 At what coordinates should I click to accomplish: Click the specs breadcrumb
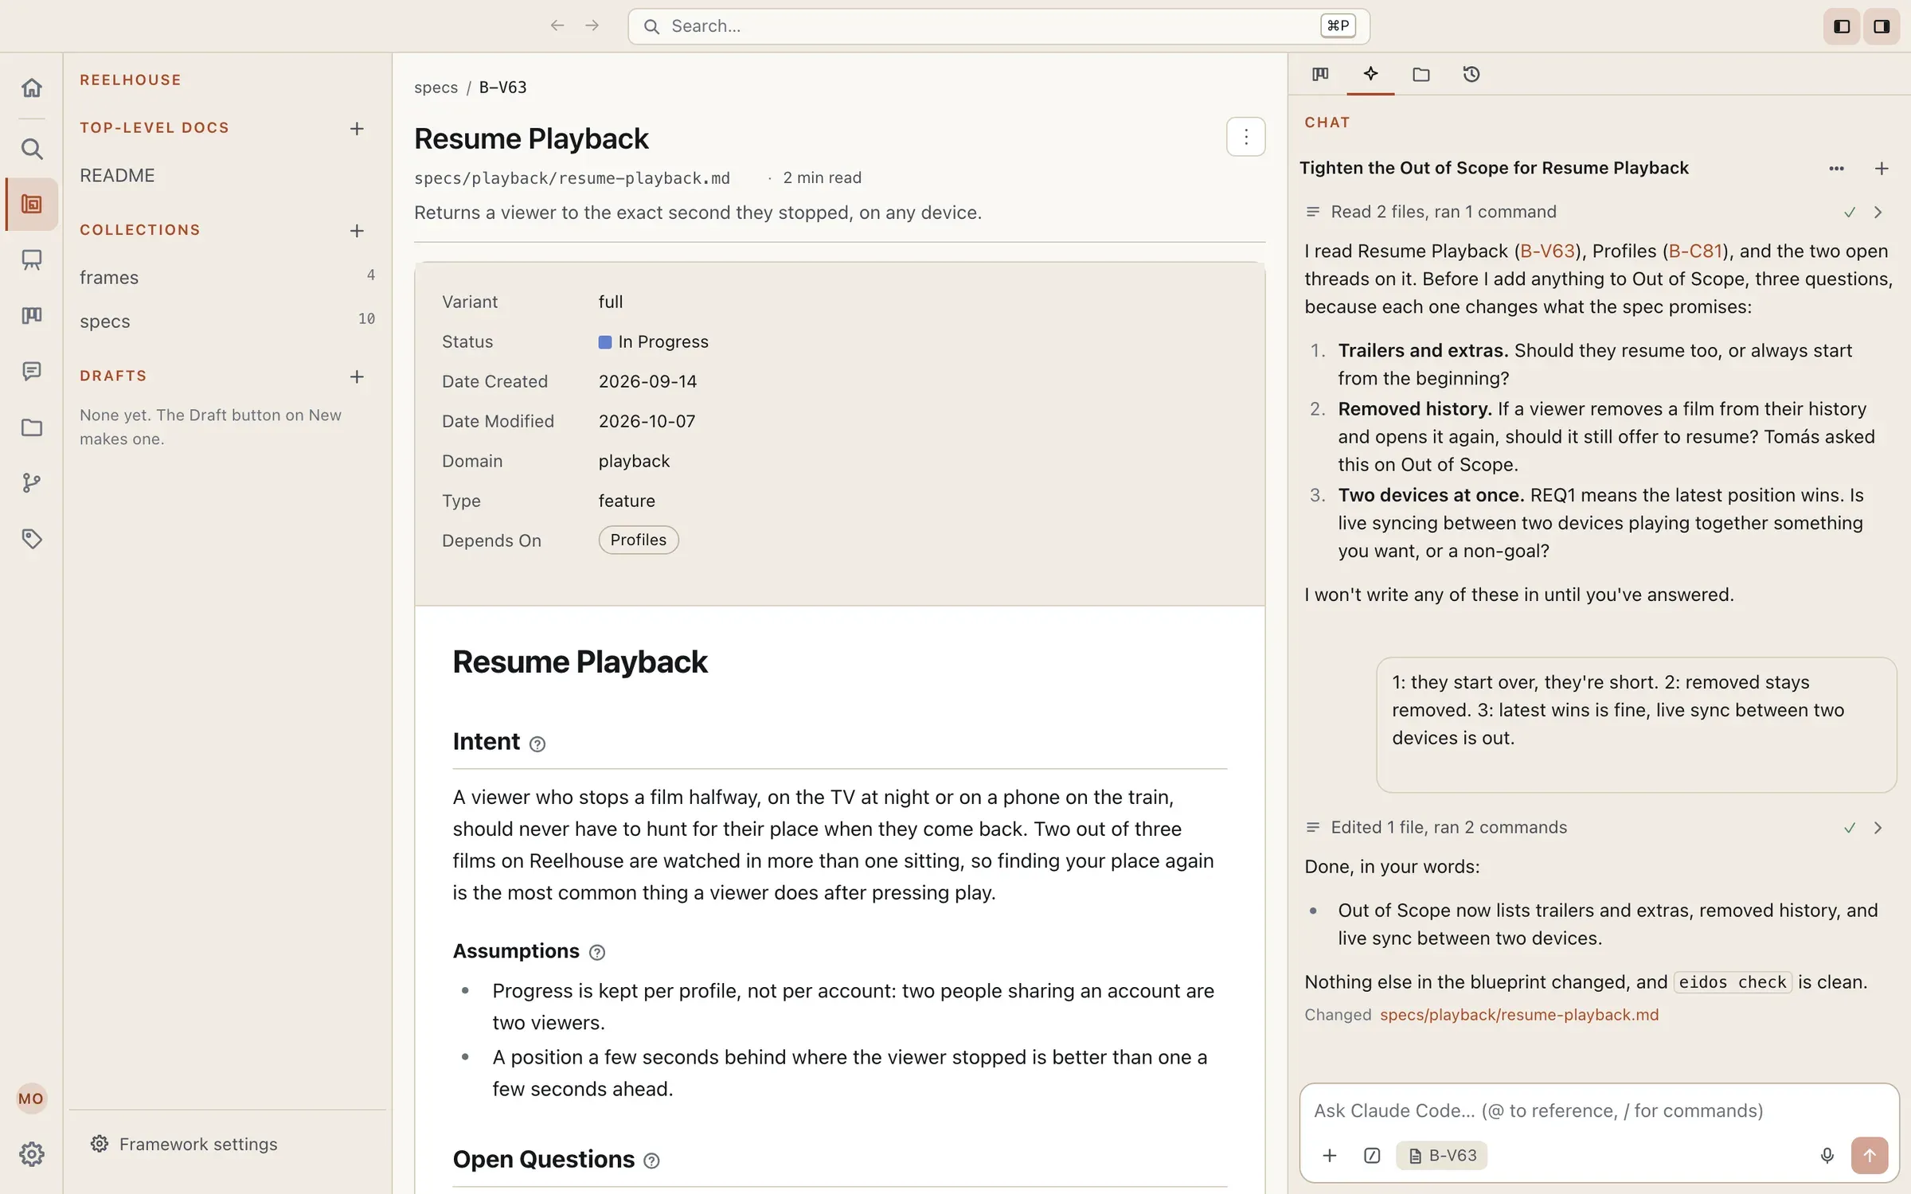(x=436, y=88)
